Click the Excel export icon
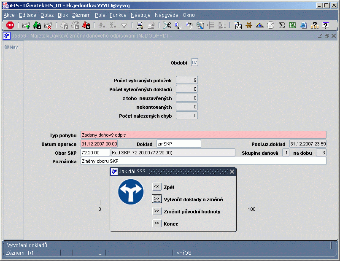 (x=292, y=26)
